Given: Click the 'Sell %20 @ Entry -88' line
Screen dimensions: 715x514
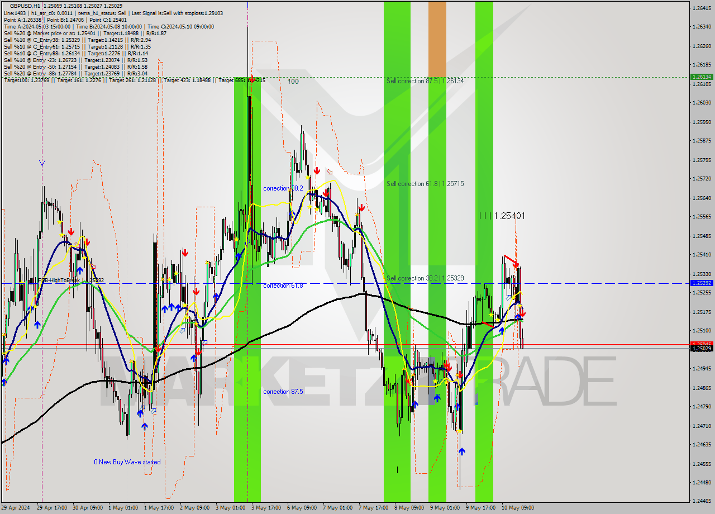Looking at the screenshot, I should point(75,73).
